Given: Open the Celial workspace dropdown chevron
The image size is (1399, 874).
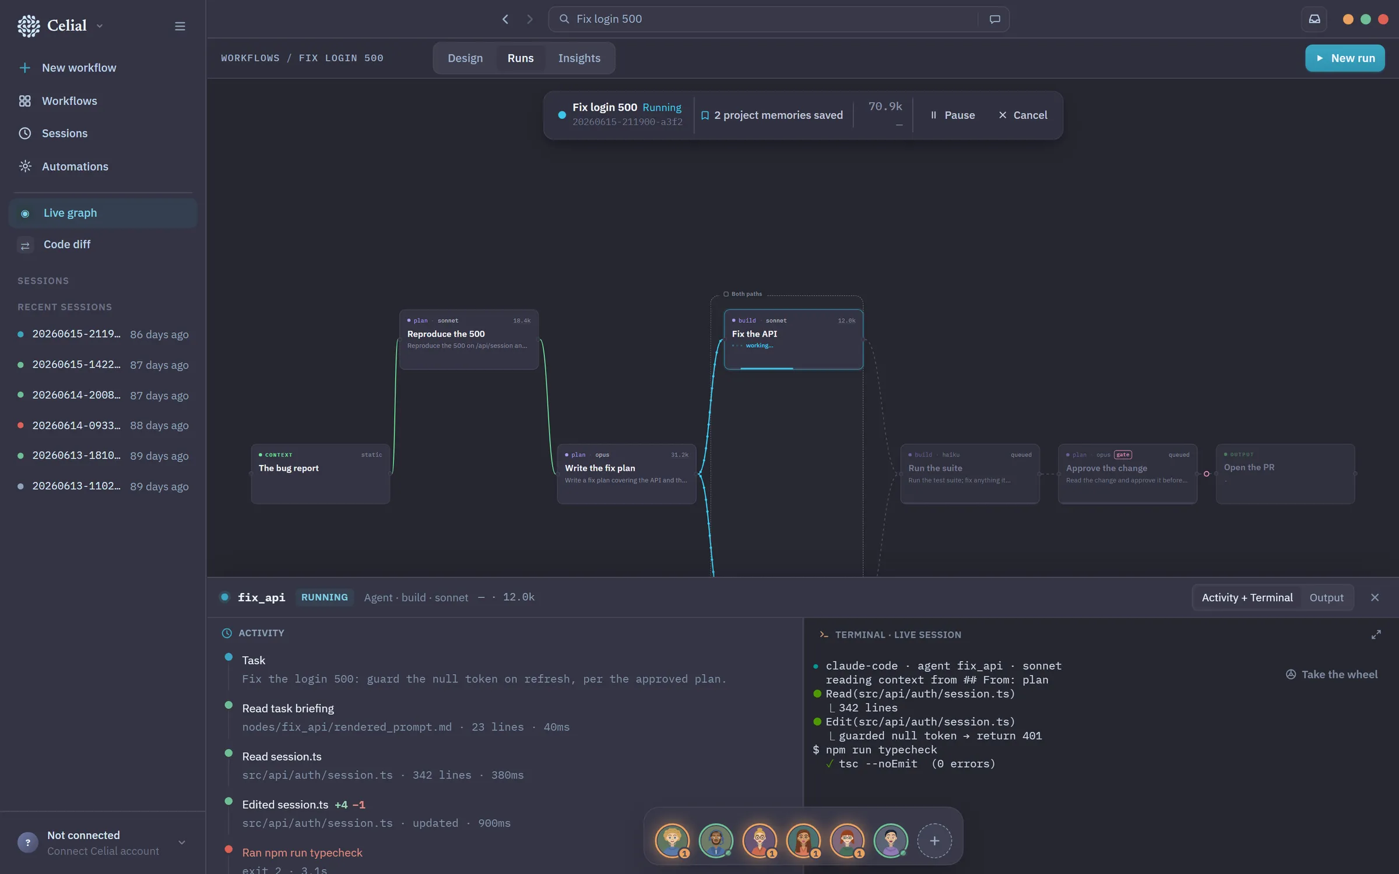Looking at the screenshot, I should 100,26.
